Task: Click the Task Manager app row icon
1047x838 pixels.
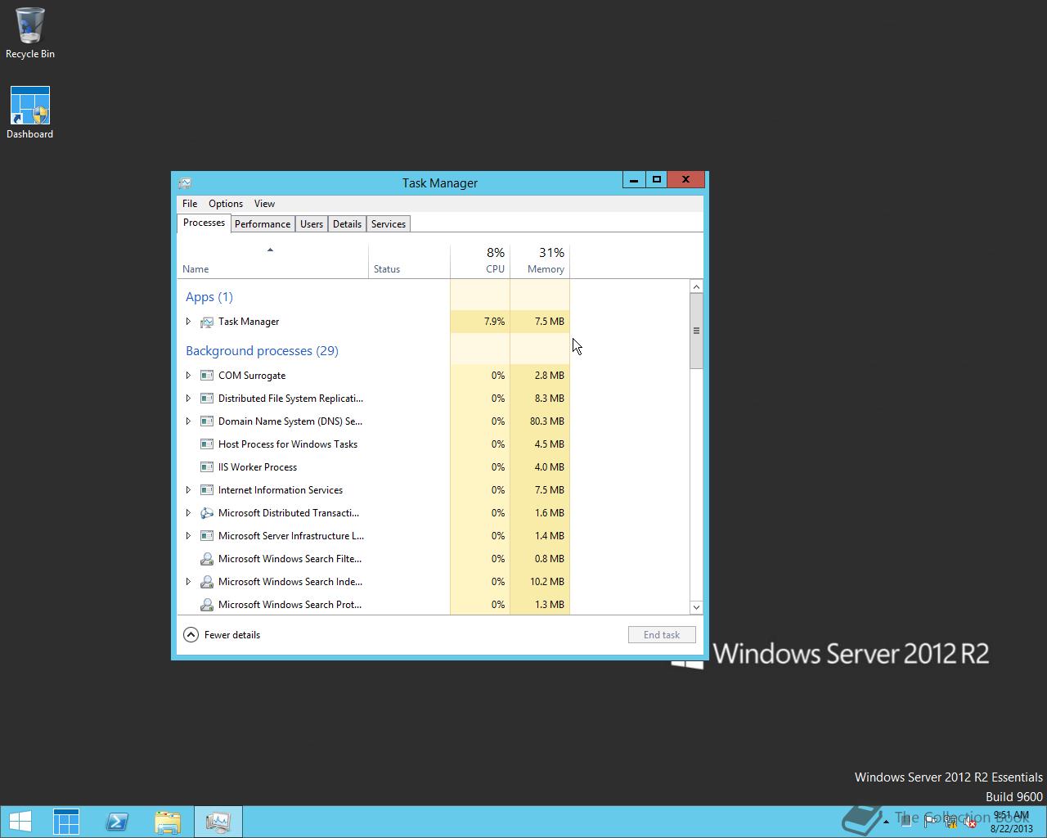Action: click(x=207, y=322)
